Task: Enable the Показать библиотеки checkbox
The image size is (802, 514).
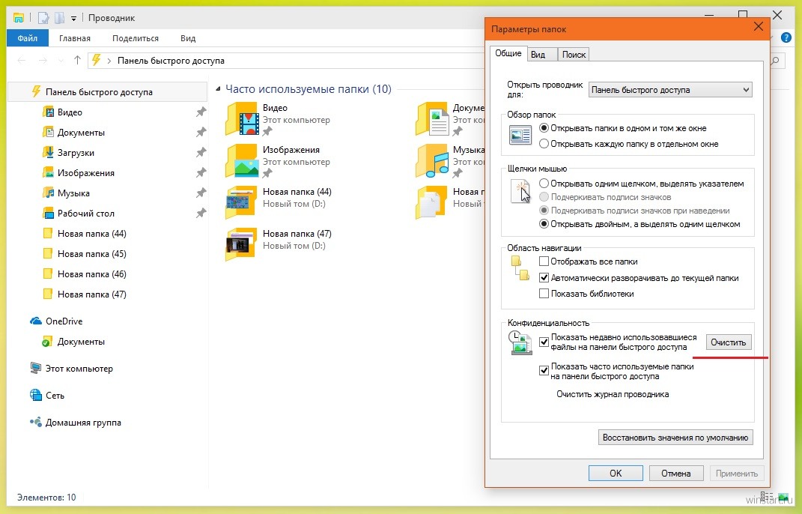Action: click(544, 294)
